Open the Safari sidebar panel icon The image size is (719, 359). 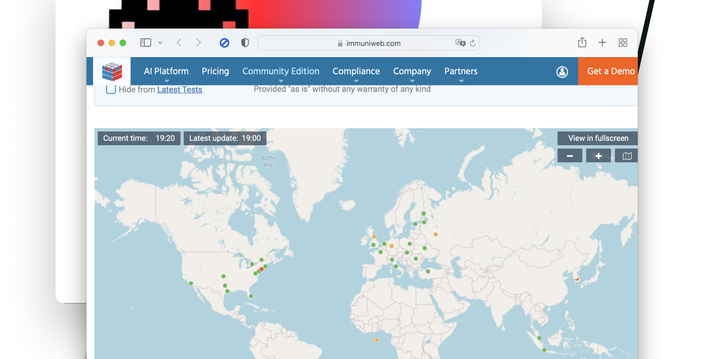point(145,42)
